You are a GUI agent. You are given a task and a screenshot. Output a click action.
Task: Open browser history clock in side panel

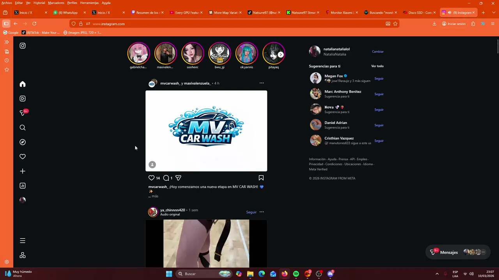(x=7, y=60)
